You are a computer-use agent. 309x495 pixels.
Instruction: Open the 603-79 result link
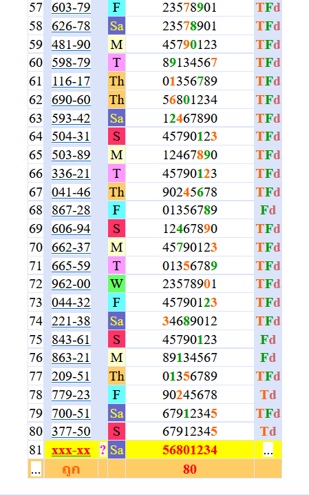[71, 8]
